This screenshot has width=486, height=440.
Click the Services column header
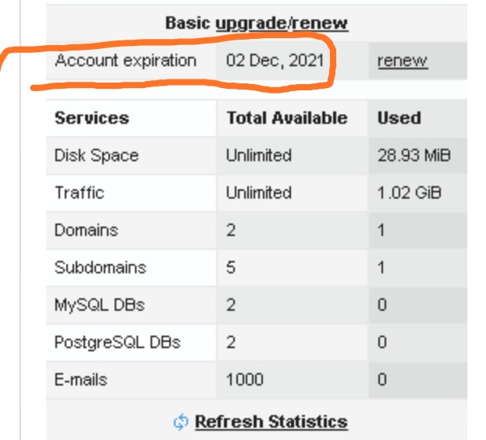92,118
